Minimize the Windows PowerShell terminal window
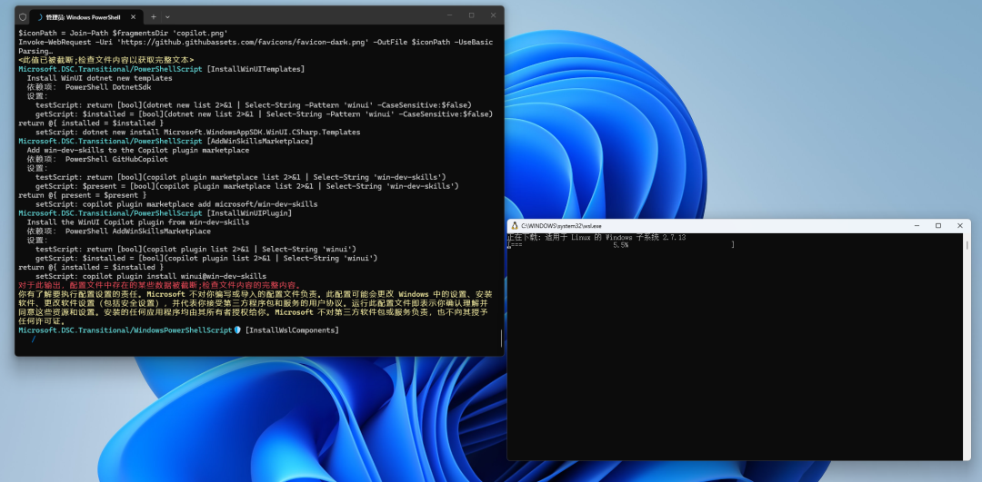Image resolution: width=982 pixels, height=482 pixels. (450, 15)
